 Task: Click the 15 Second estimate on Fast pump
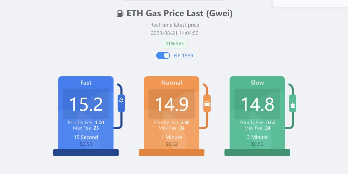(x=86, y=137)
